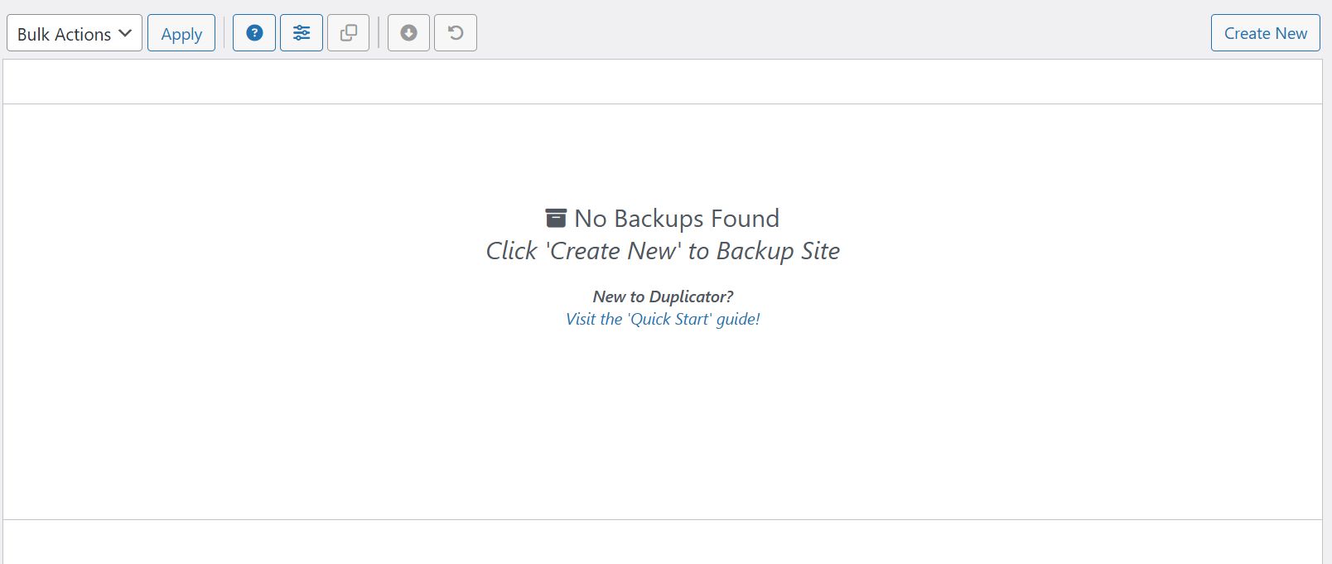Click the New to Duplicator? text

(663, 296)
